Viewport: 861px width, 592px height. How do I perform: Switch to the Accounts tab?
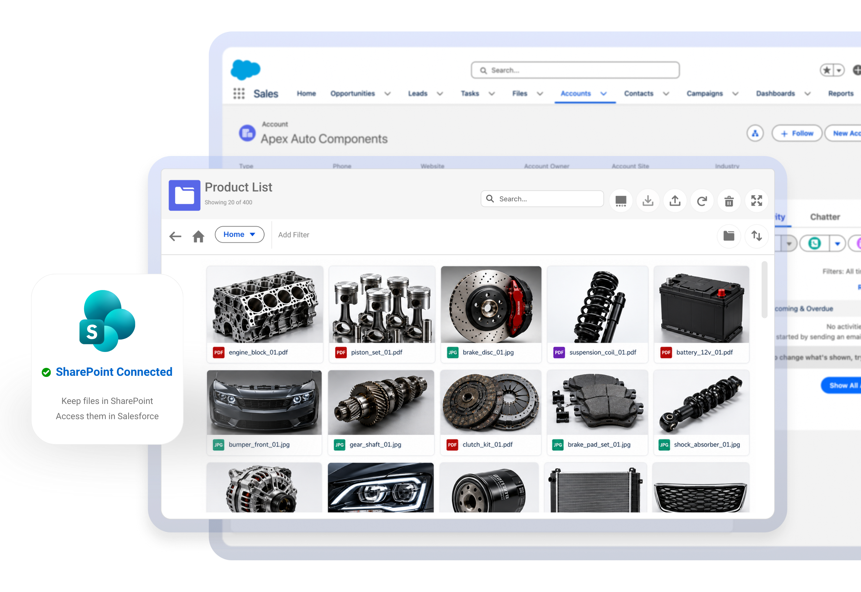(575, 93)
